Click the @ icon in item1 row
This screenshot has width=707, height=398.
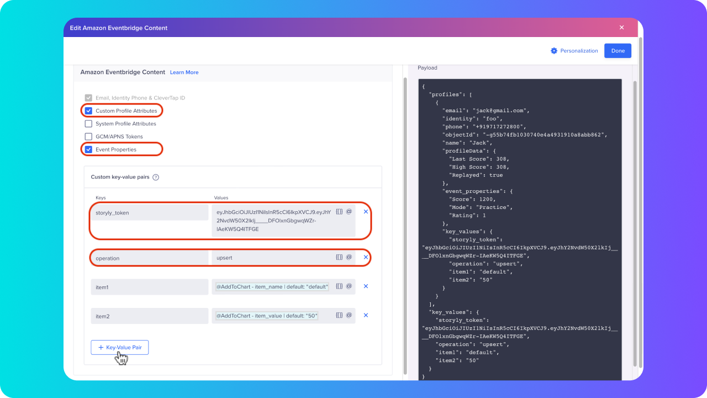349,286
